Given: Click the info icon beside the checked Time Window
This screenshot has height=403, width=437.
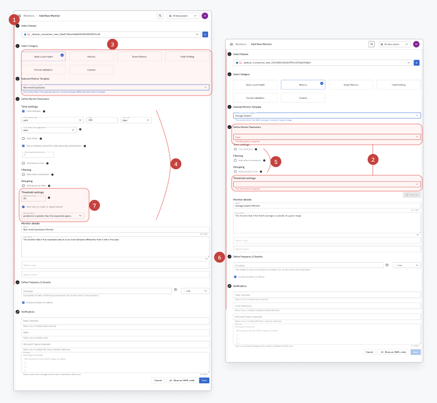Looking at the screenshot, I should click(x=44, y=111).
